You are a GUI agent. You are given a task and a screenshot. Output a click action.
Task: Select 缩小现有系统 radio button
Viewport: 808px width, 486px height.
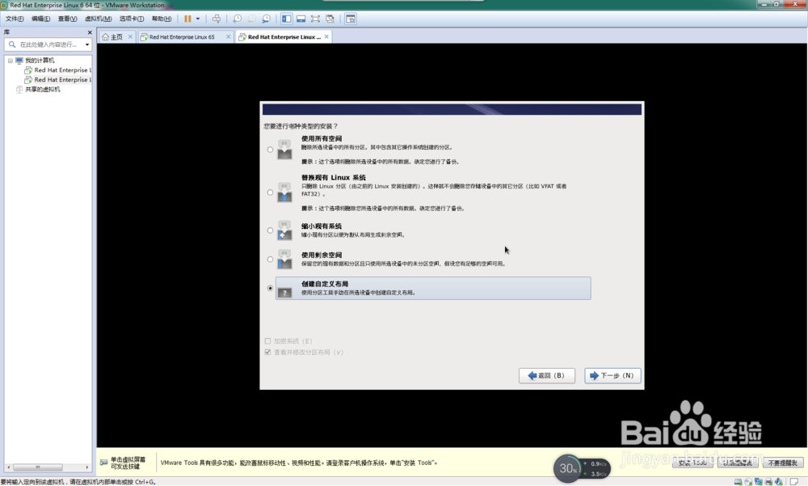point(270,230)
